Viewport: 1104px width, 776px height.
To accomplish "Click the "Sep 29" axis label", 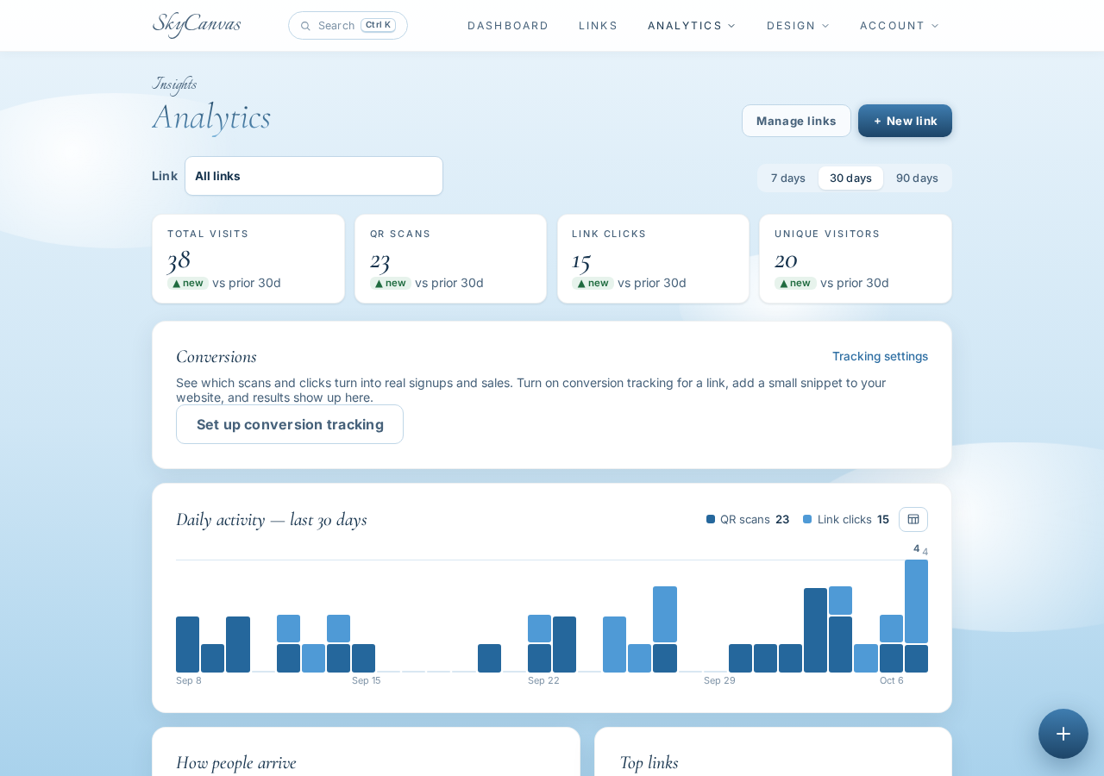I will 719,680.
